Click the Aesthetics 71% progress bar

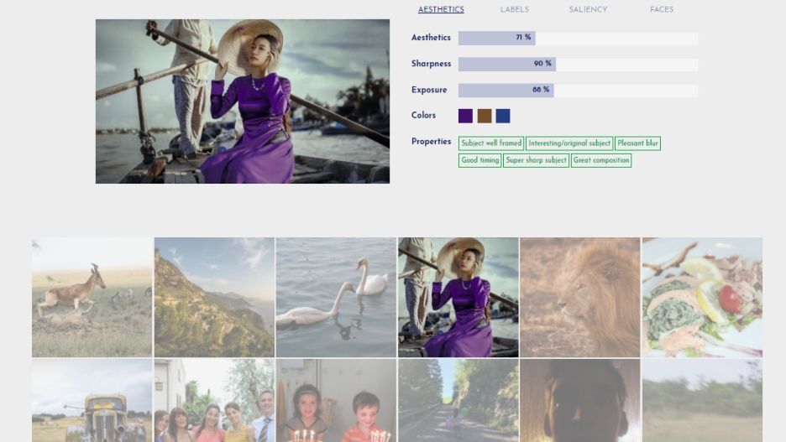tap(578, 38)
